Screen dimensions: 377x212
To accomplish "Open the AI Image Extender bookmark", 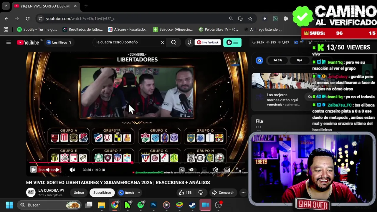I will click(263, 29).
